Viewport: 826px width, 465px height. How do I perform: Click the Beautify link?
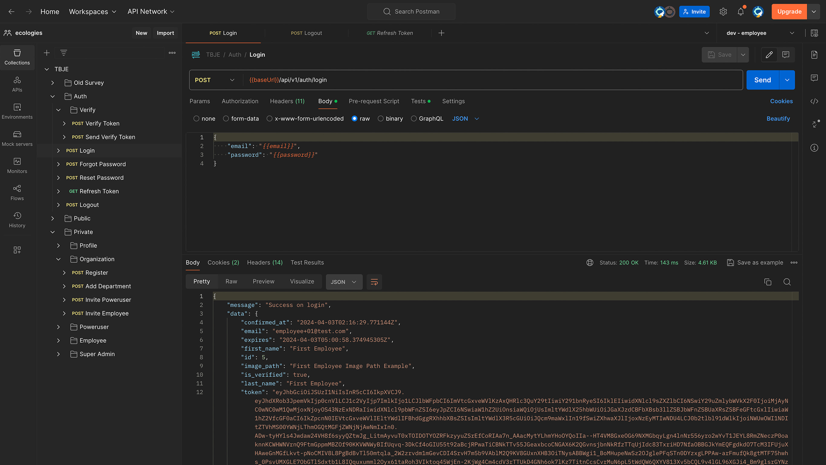point(778,119)
